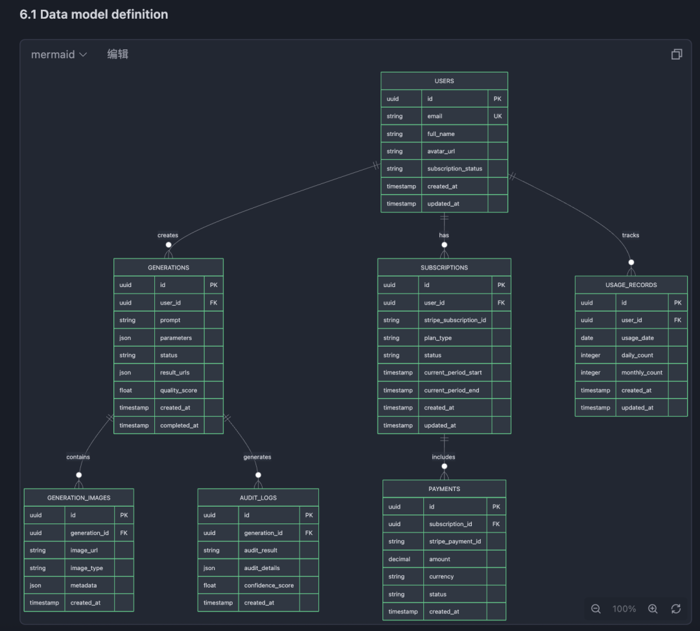
Task: Click the 100% zoom level indicator
Action: point(624,608)
